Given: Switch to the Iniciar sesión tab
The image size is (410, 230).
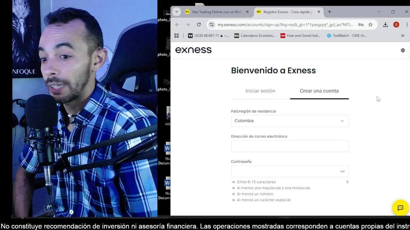Looking at the screenshot, I should point(260,91).
